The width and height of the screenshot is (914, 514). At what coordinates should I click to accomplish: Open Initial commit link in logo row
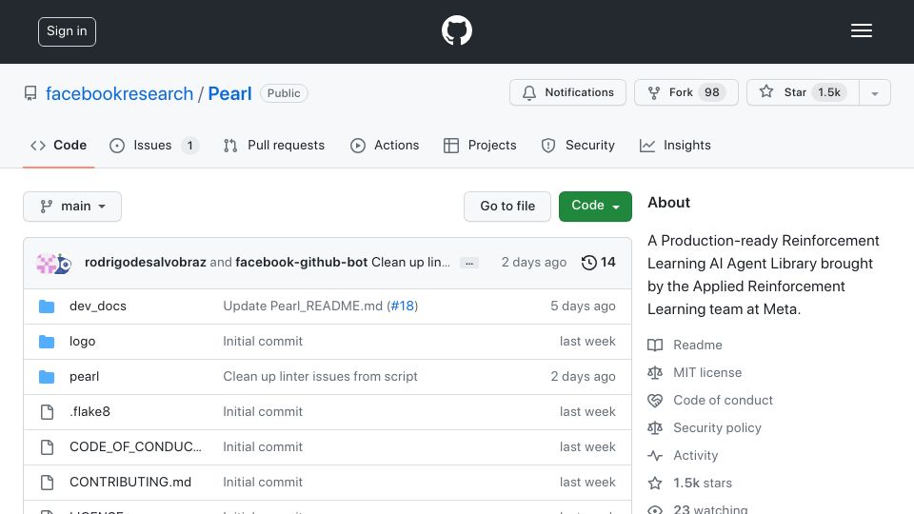click(x=263, y=342)
